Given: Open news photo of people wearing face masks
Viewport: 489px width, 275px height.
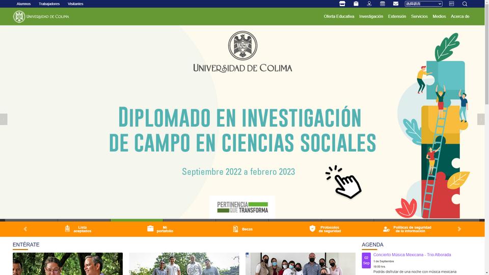Looking at the screenshot, I should pos(301,264).
